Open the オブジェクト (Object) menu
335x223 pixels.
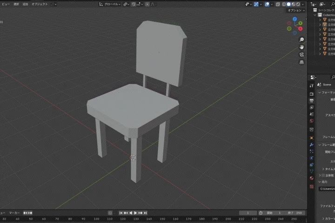(40, 4)
